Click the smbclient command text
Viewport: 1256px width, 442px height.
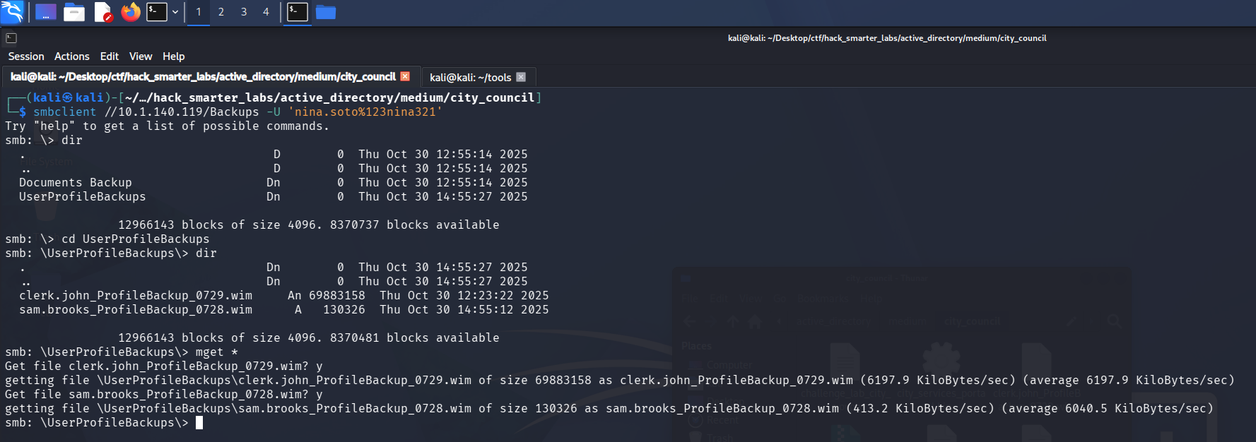point(65,112)
